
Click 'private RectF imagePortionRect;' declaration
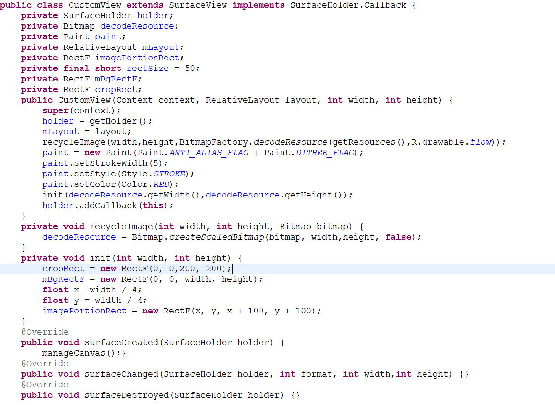coord(102,58)
